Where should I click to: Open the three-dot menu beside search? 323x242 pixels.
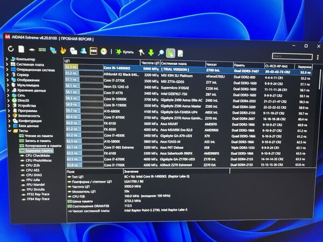pos(318,57)
